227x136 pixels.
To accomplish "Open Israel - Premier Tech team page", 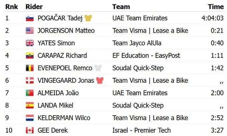I will tap(142, 130).
